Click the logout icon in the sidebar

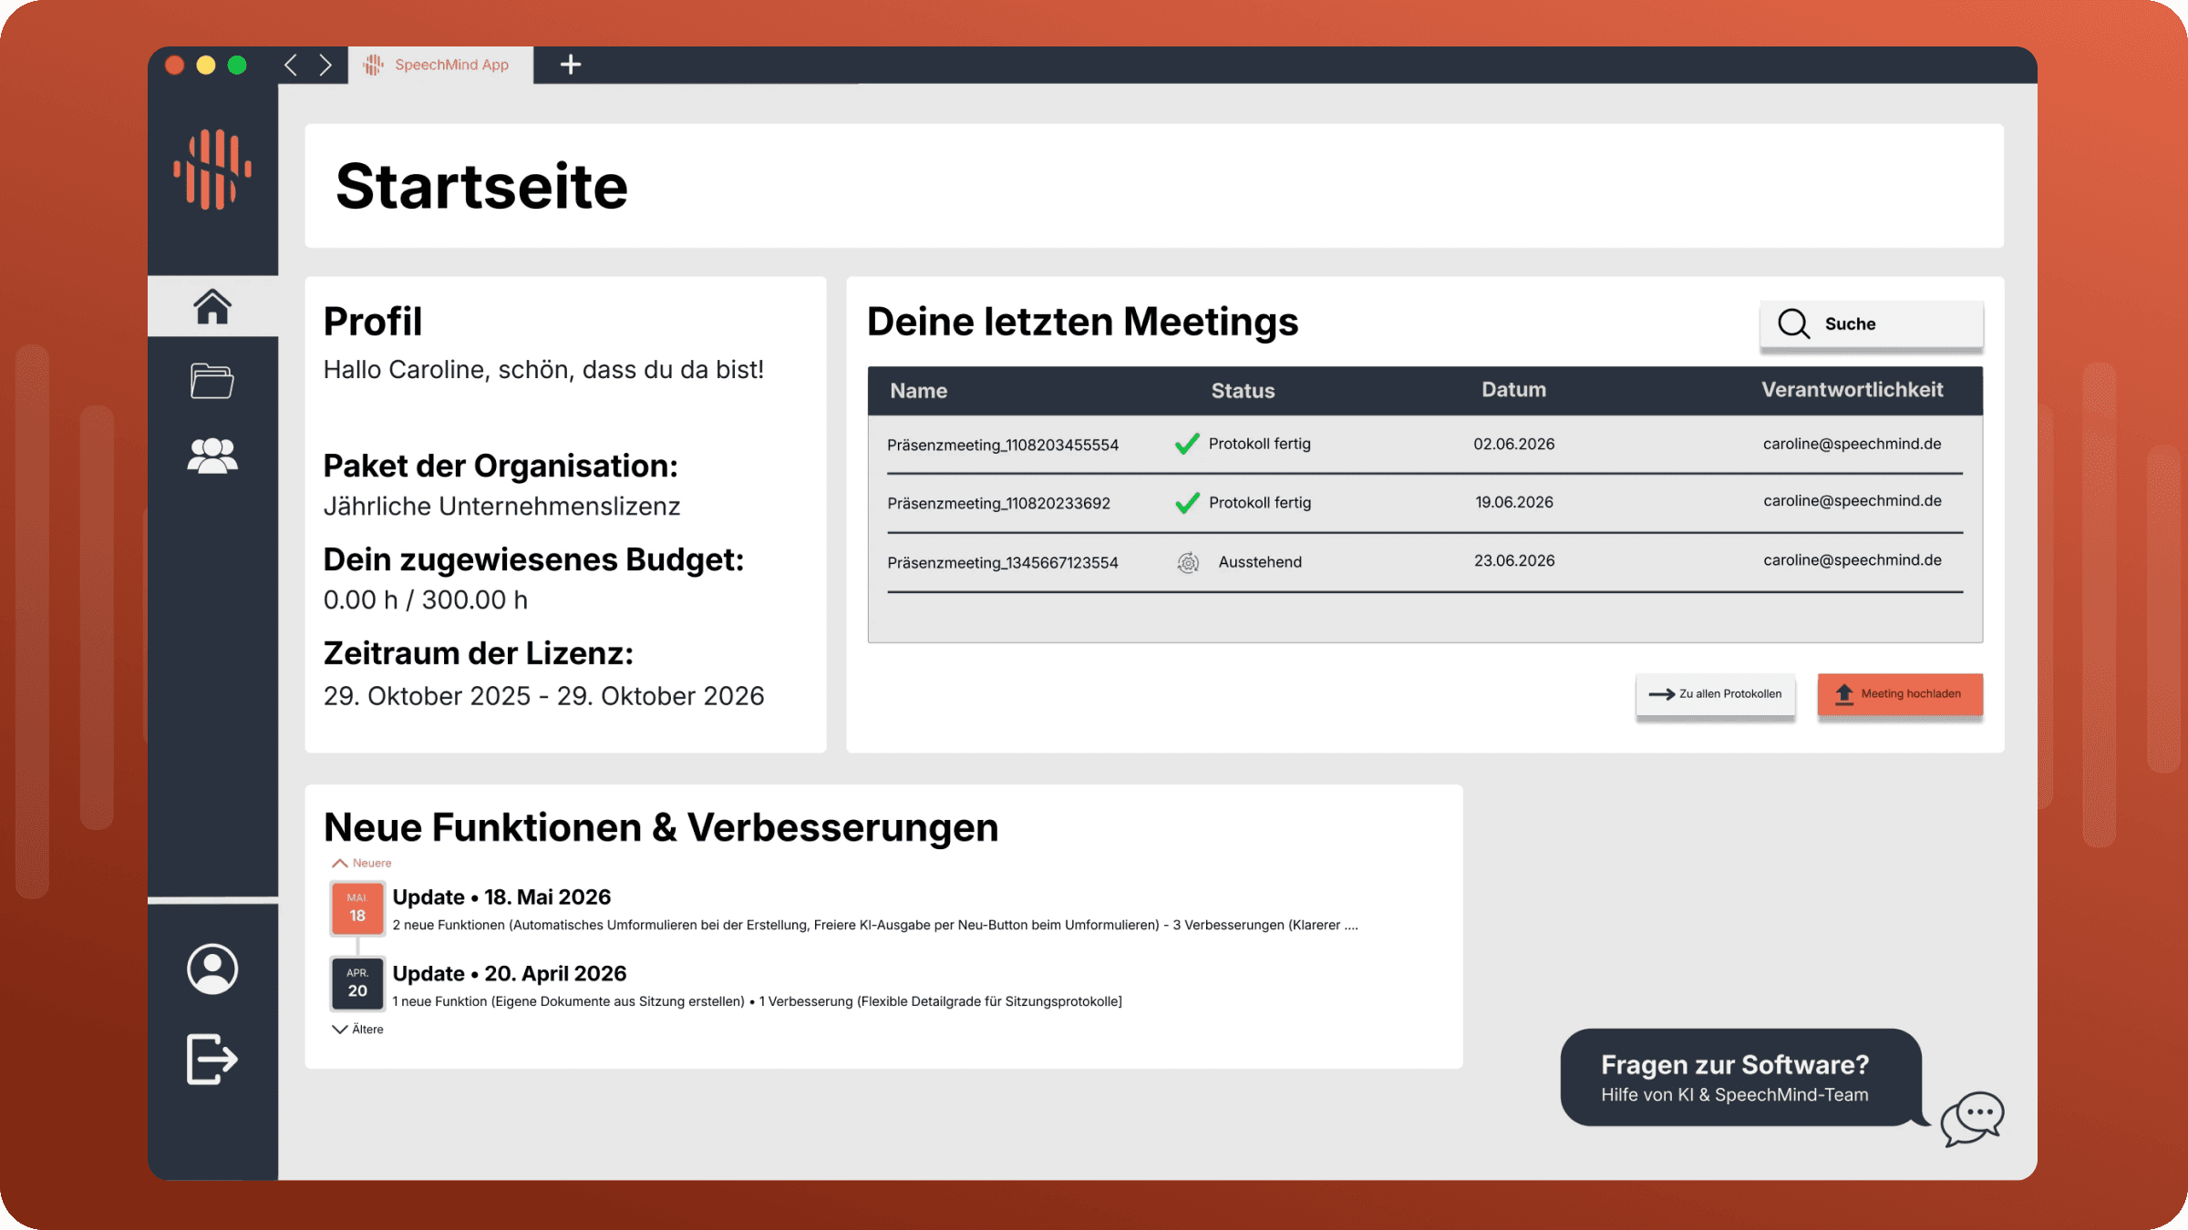212,1059
